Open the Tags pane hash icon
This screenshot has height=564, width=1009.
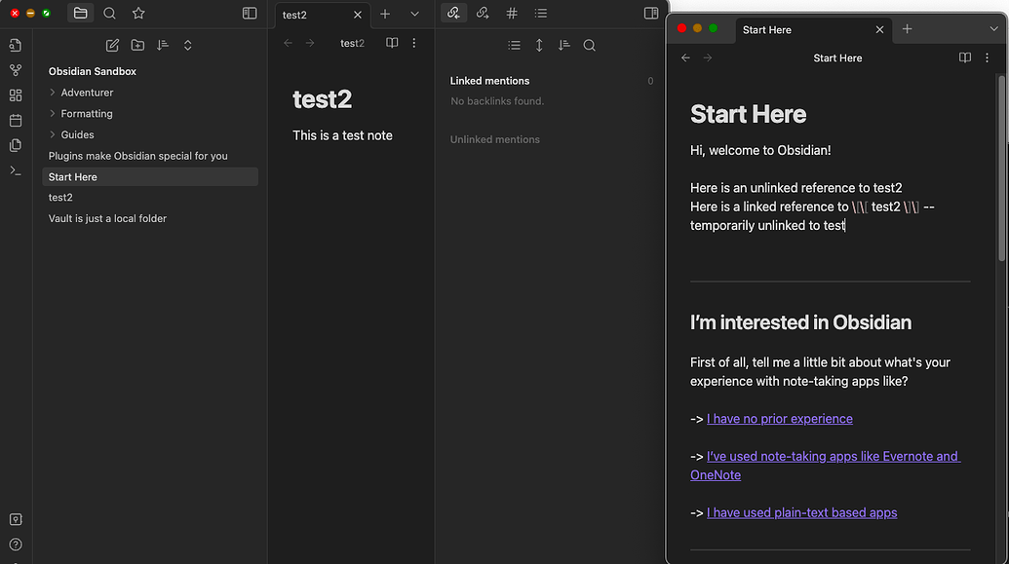512,14
